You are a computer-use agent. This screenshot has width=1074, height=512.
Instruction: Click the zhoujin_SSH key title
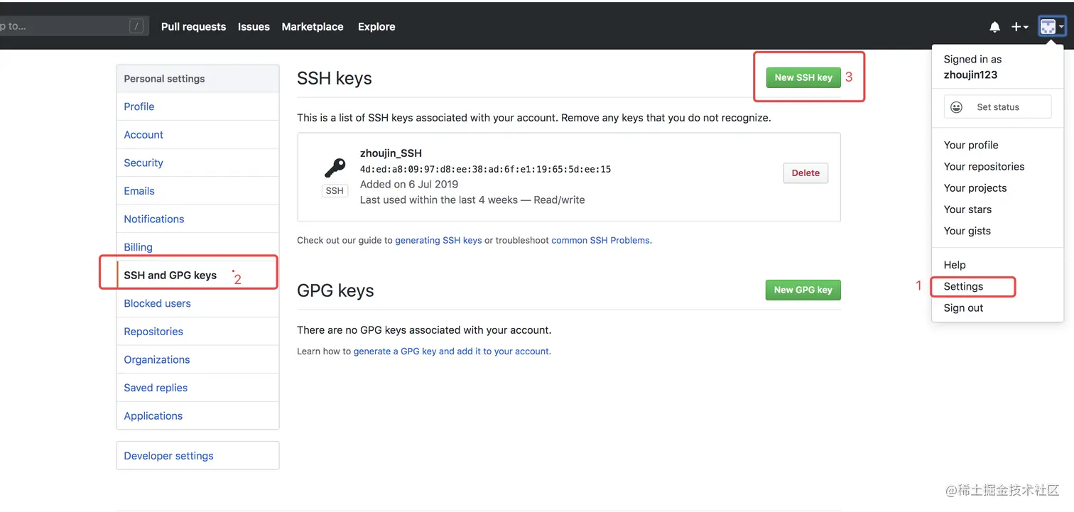[391, 153]
